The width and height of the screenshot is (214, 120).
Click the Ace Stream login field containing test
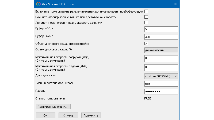(161, 84)
